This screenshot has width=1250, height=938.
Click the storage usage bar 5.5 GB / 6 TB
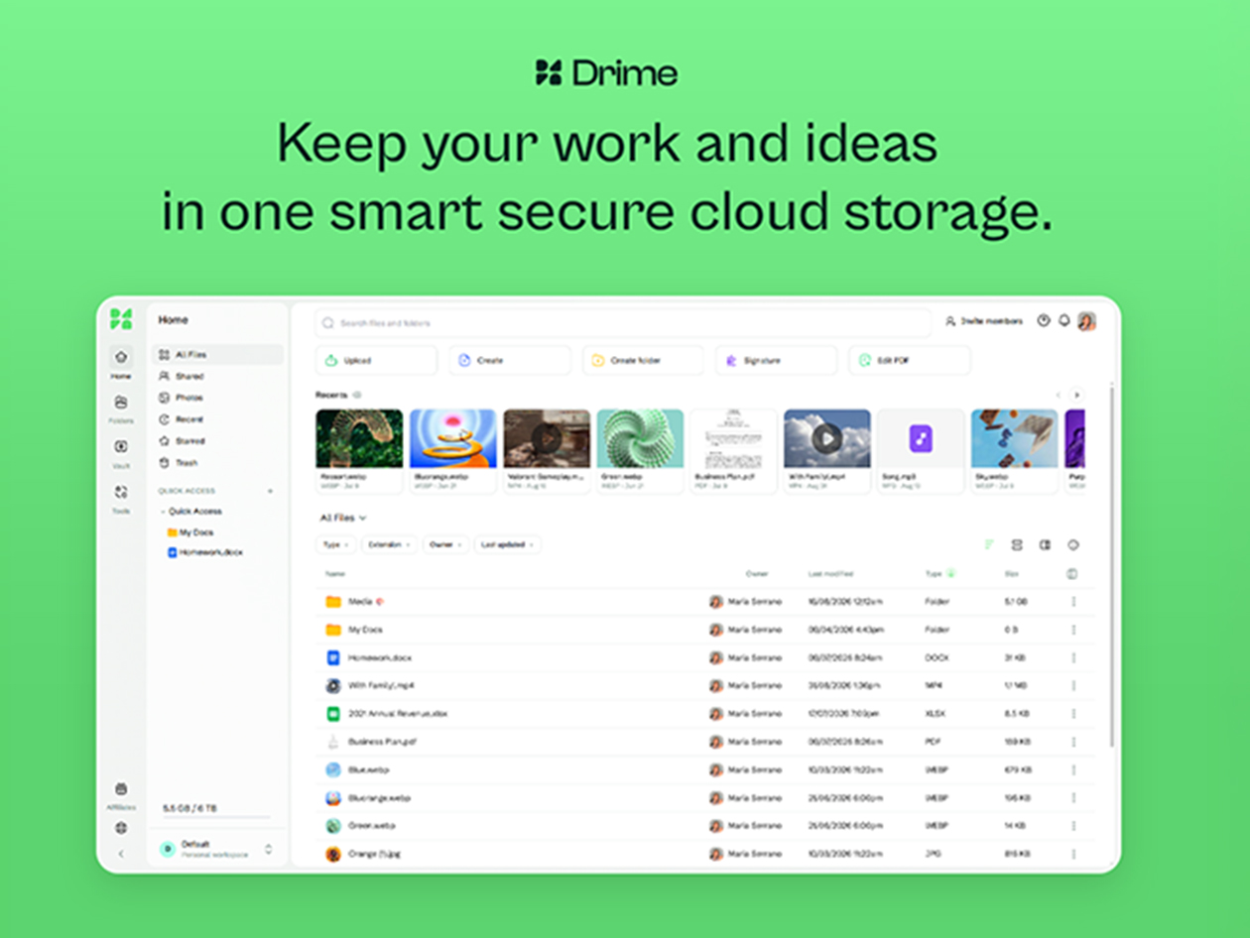coord(215,811)
